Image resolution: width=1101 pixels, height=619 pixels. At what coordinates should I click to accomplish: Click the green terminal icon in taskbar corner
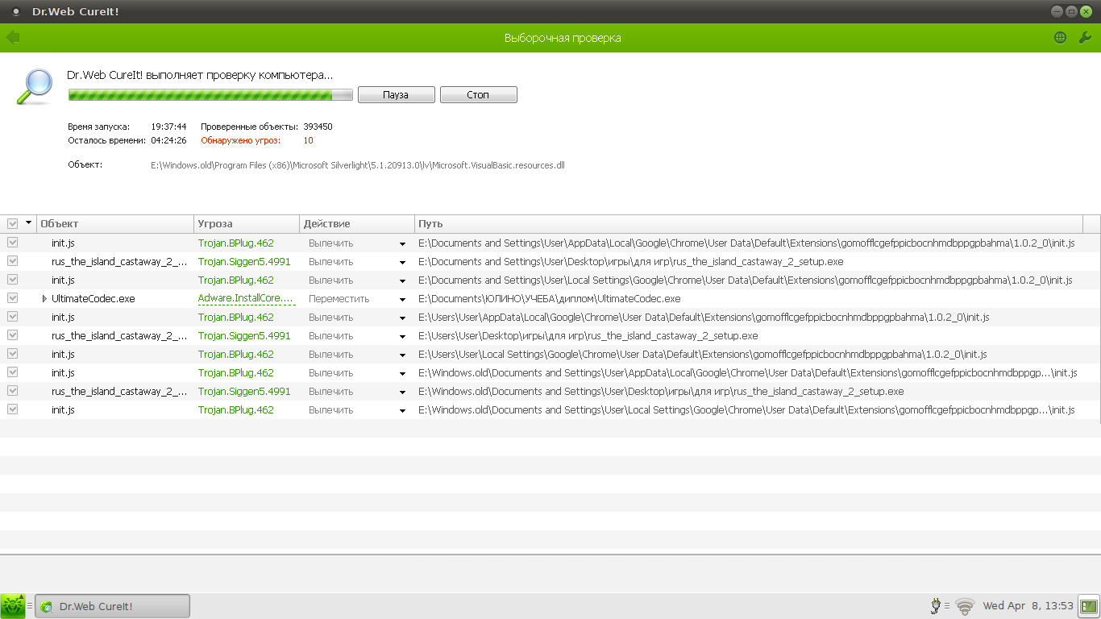[1089, 606]
